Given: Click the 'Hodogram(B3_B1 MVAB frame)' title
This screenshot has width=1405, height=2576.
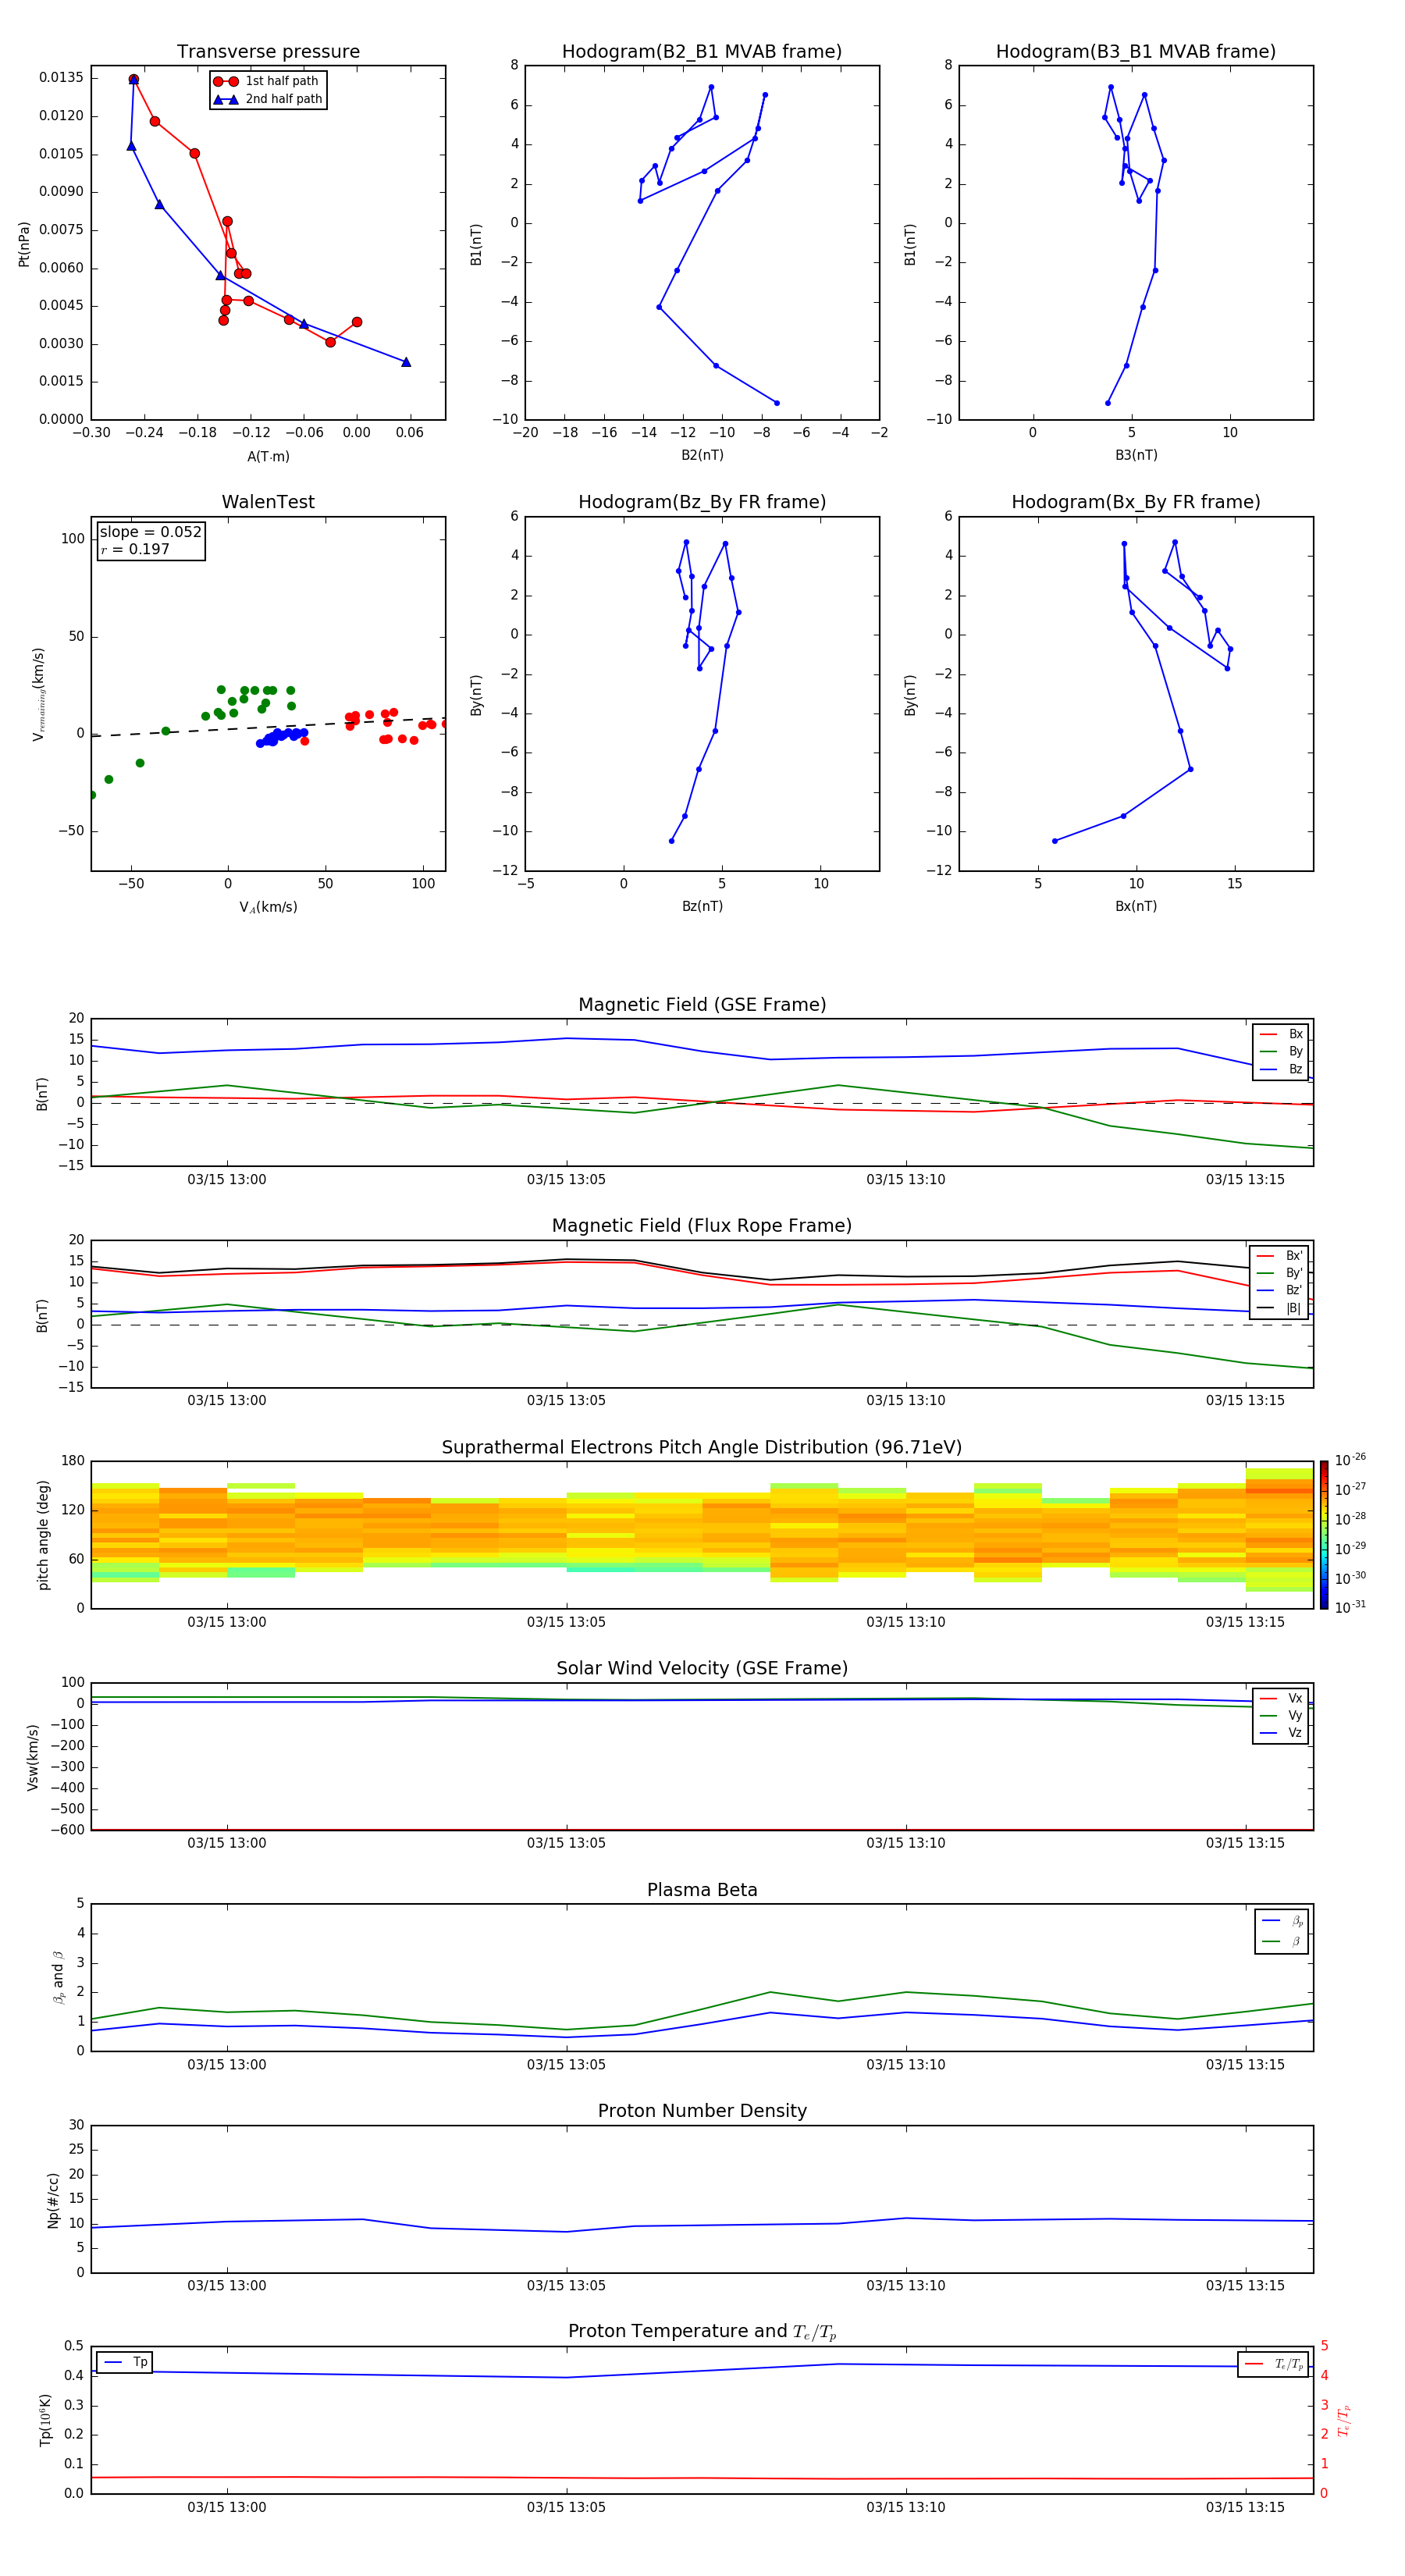Looking at the screenshot, I should tap(1136, 52).
